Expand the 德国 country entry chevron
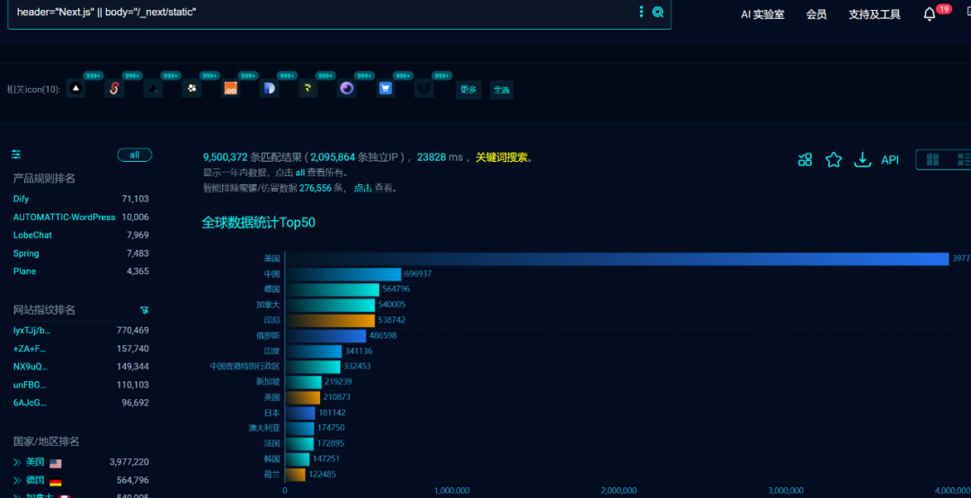This screenshot has width=971, height=498. point(17,480)
